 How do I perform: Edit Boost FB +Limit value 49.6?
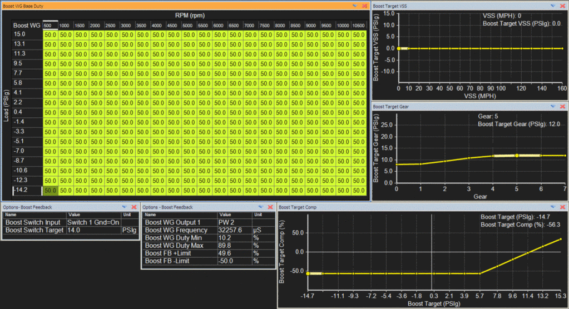[x=234, y=253]
